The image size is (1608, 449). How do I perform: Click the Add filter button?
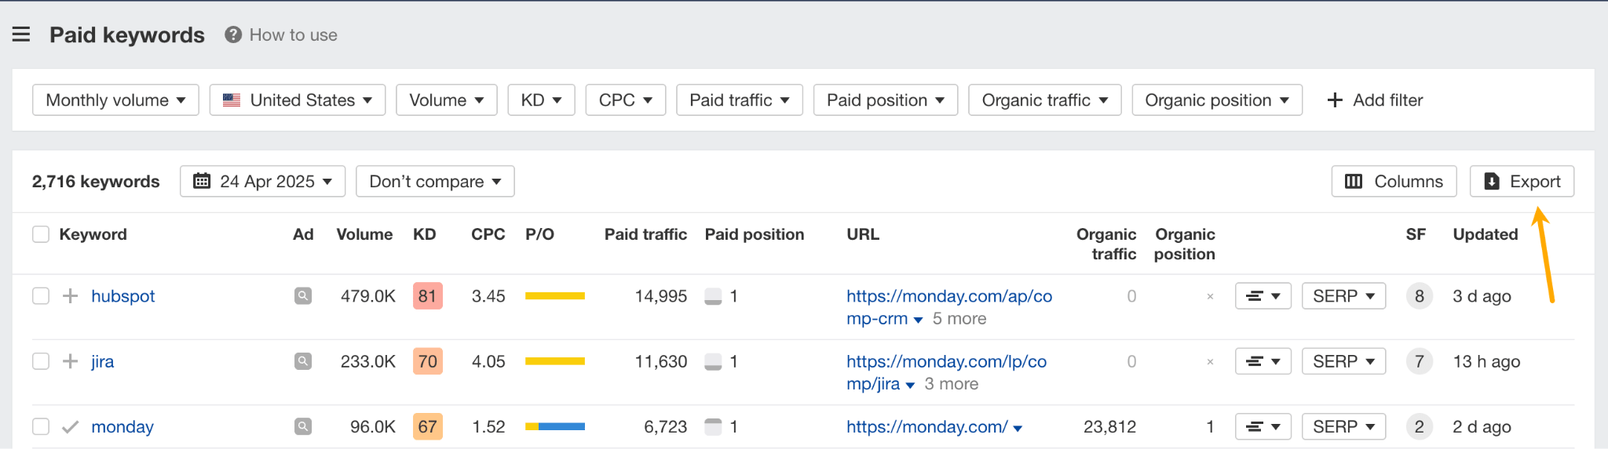(x=1375, y=100)
